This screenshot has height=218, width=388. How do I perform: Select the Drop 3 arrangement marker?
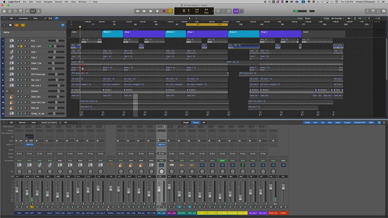[x=280, y=34]
